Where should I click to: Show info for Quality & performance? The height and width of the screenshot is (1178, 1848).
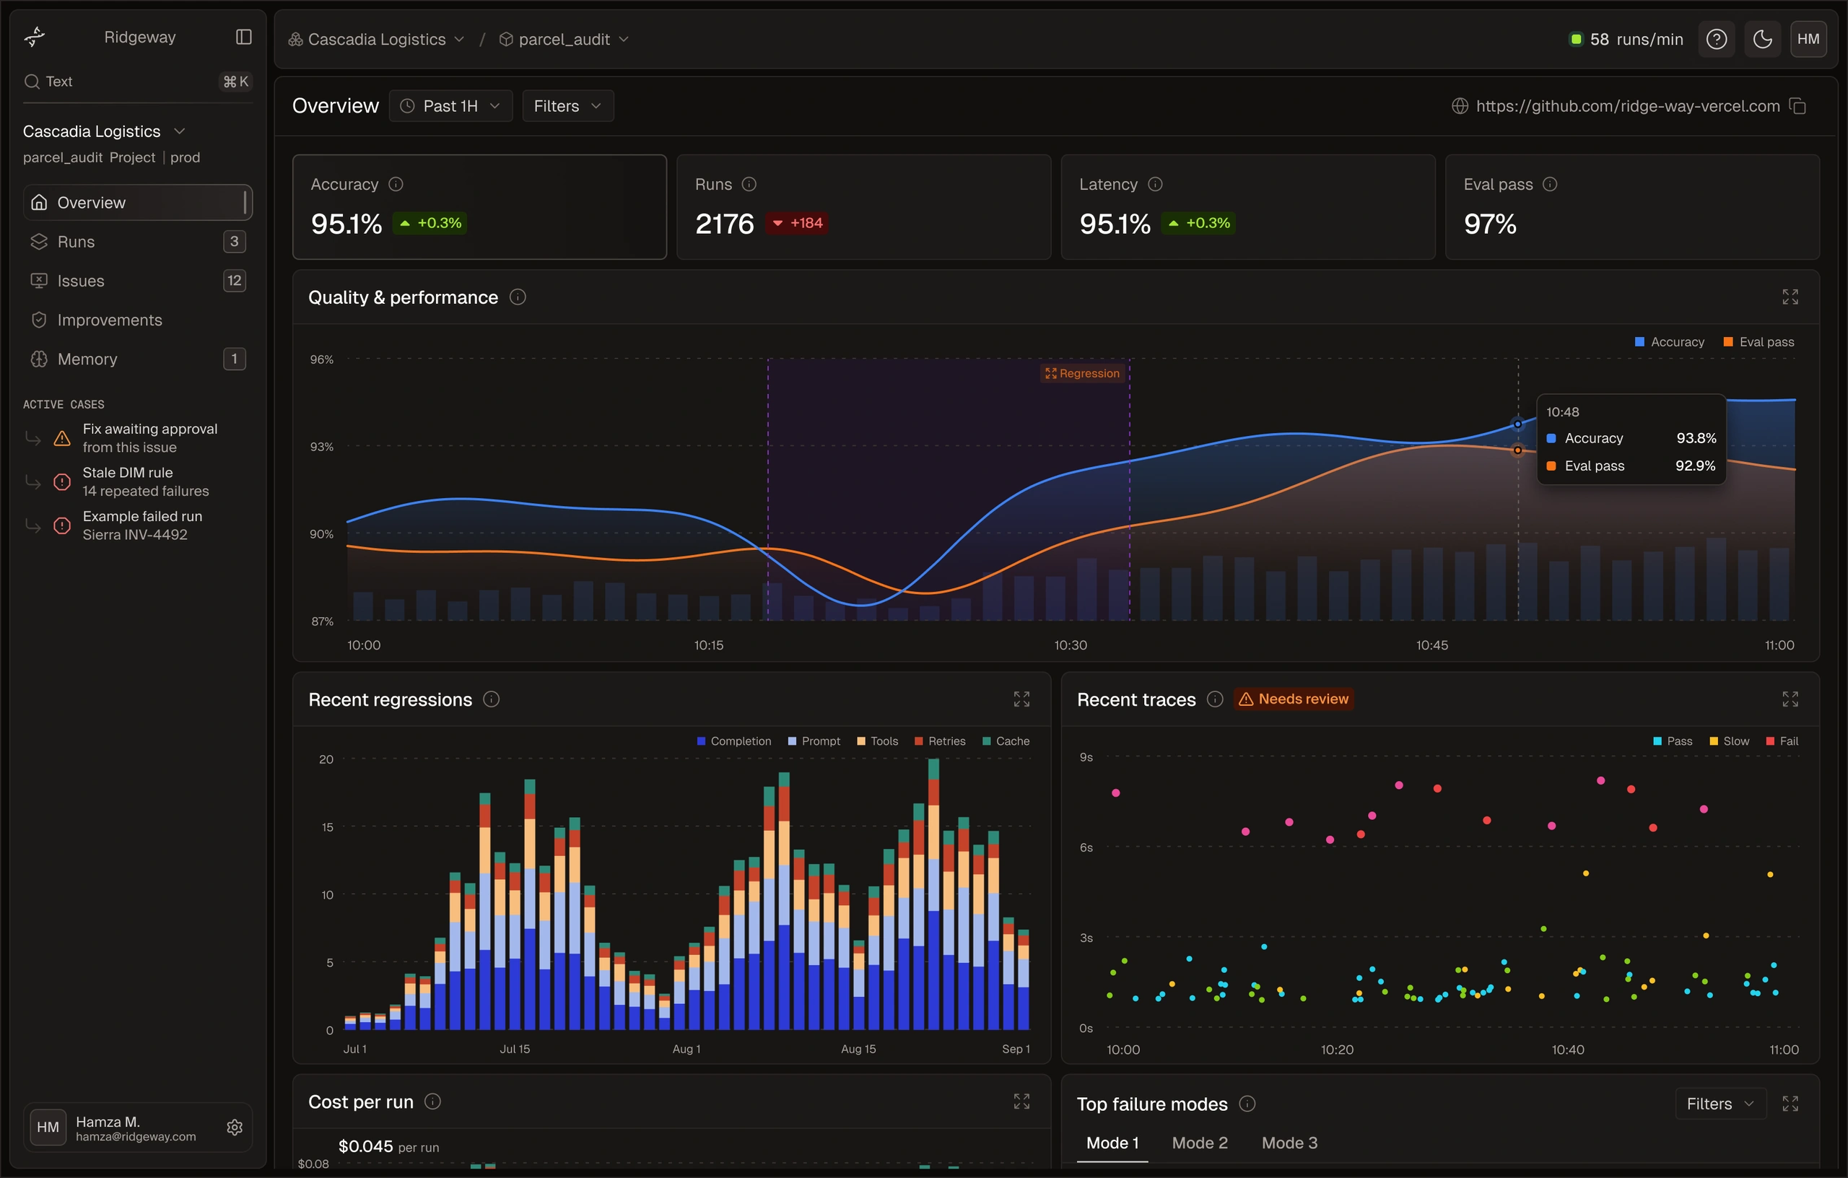click(x=518, y=297)
